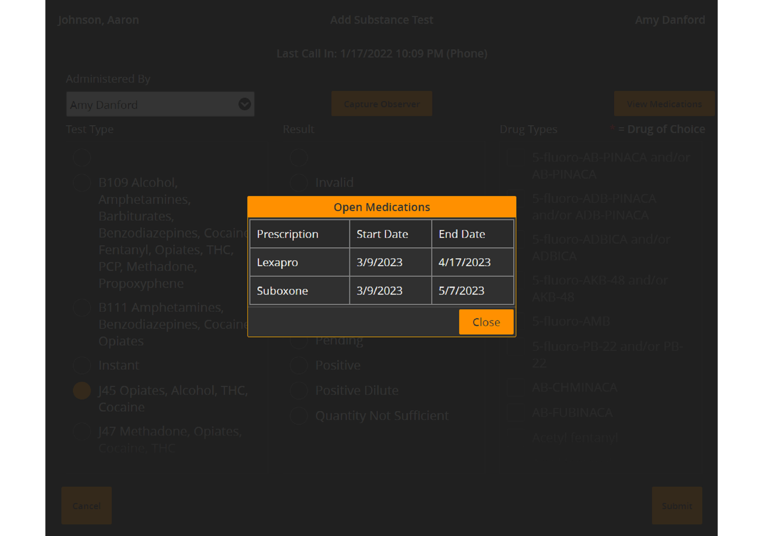Click Lexapro start date 3/9/2023

pos(390,262)
